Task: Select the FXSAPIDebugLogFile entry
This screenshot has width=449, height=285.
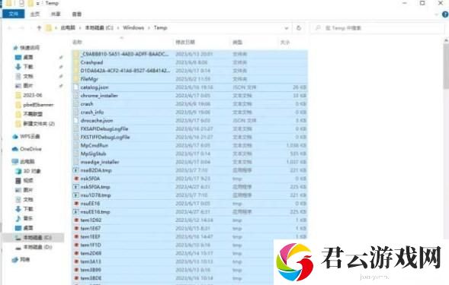Action: (x=104, y=128)
